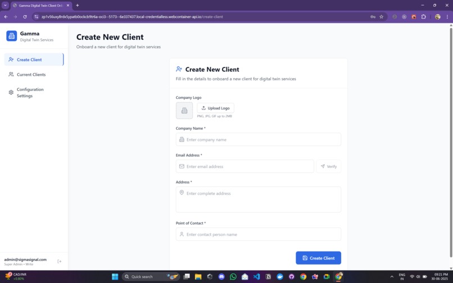The image size is (453, 283).
Task: Open File Explorer from taskbar
Action: (x=198, y=277)
